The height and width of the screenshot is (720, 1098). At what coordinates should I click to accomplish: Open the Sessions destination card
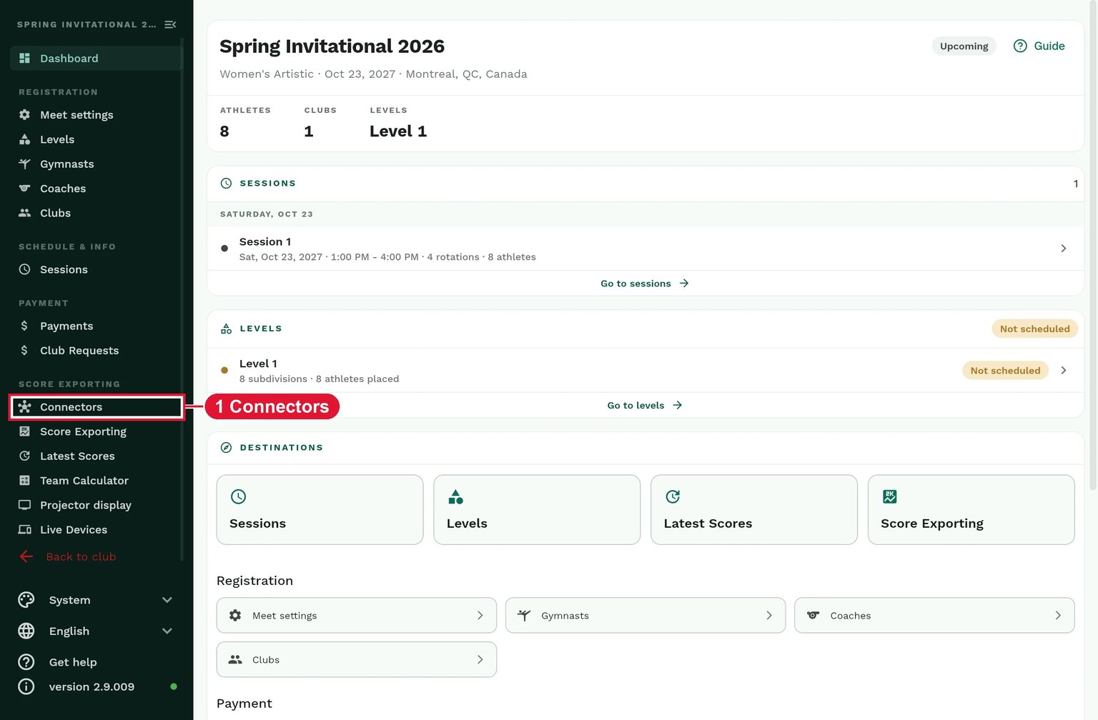(x=320, y=510)
